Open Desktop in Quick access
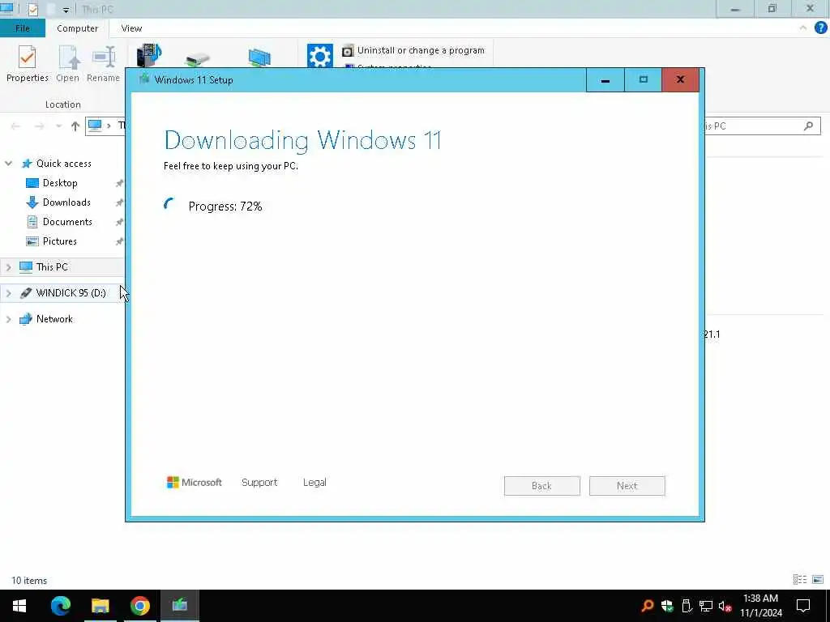This screenshot has height=622, width=830. point(60,183)
